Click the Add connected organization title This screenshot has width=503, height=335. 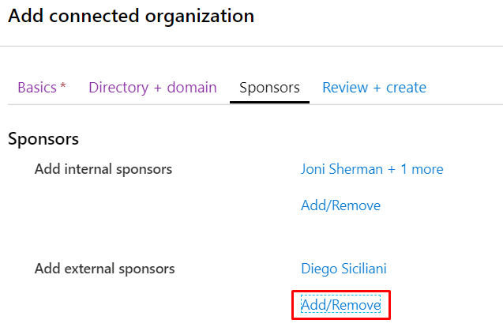point(131,16)
